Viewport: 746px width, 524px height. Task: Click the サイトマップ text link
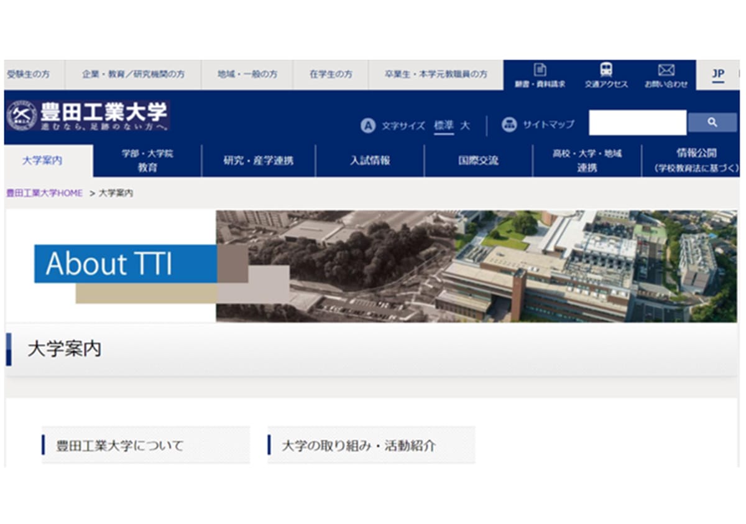point(548,124)
